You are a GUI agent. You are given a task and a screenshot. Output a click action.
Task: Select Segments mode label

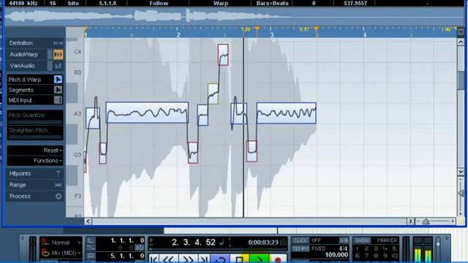click(21, 90)
